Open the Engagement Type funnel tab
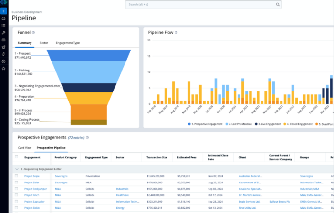334x213 pixels. pos(68,43)
